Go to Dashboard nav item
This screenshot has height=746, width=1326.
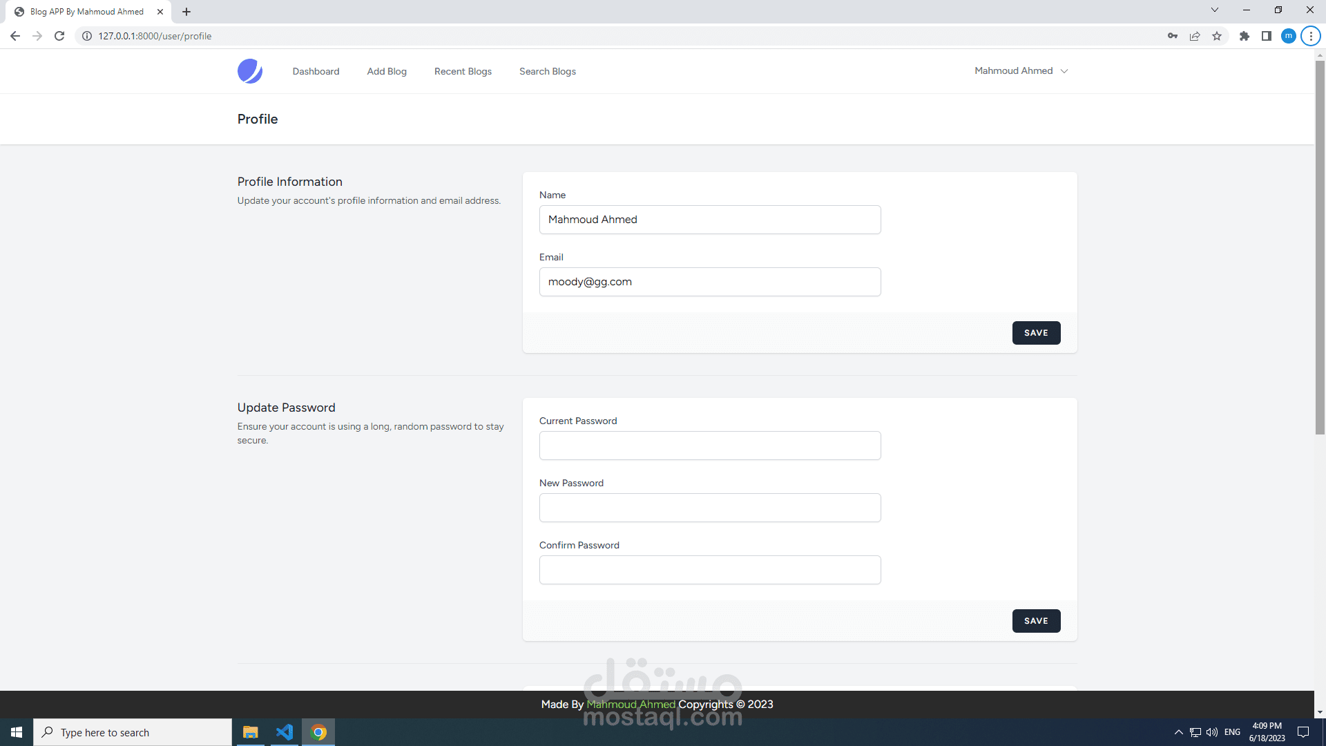[x=316, y=71]
